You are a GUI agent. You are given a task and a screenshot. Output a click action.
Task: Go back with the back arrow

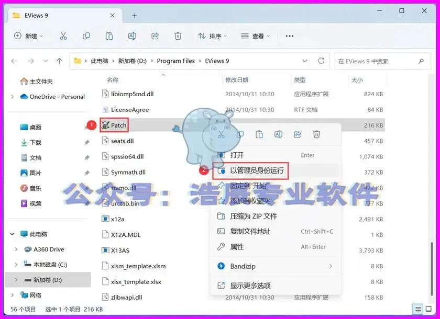[14, 61]
